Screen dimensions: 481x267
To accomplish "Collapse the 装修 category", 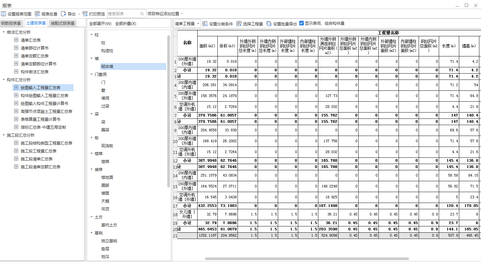I will click(91, 169).
